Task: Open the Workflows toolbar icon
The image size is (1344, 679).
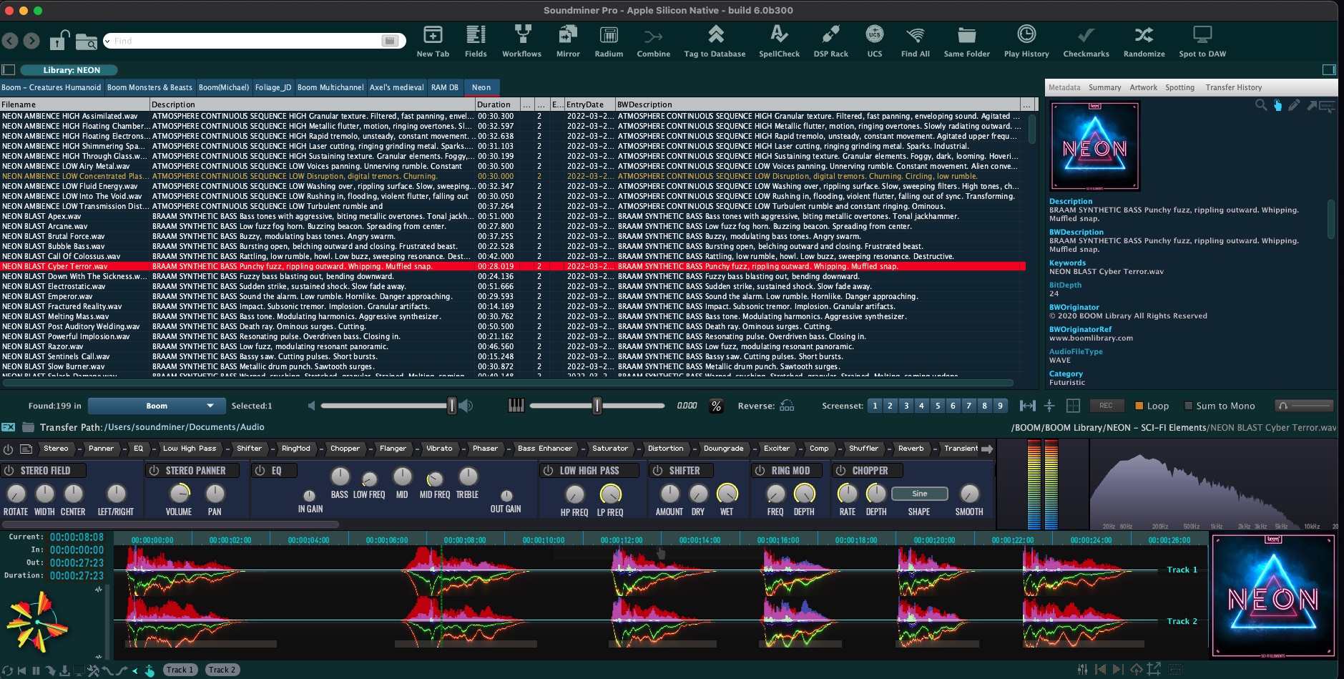Action: coord(522,35)
